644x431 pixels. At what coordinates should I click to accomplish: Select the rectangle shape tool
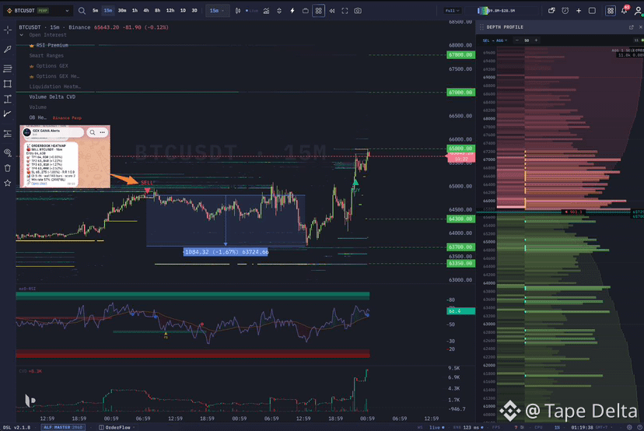click(8, 84)
